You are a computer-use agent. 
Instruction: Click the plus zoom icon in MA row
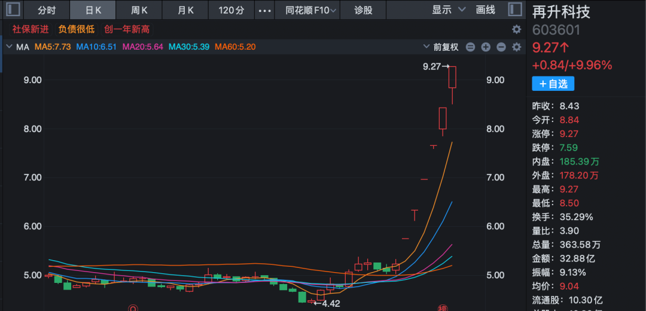[486, 47]
